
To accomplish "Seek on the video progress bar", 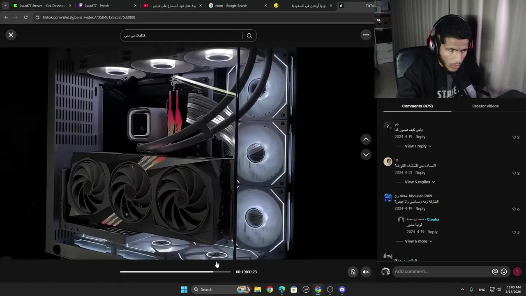I will pyautogui.click(x=175, y=272).
